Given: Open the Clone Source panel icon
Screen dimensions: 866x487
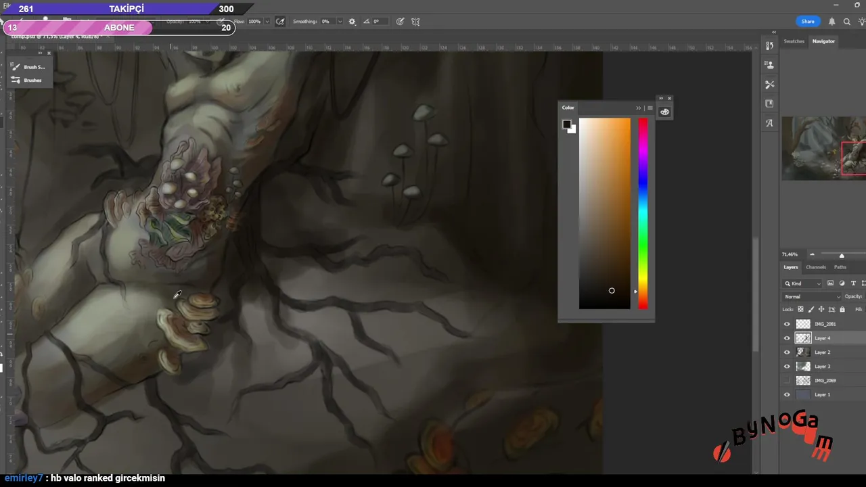Looking at the screenshot, I should tap(769, 65).
